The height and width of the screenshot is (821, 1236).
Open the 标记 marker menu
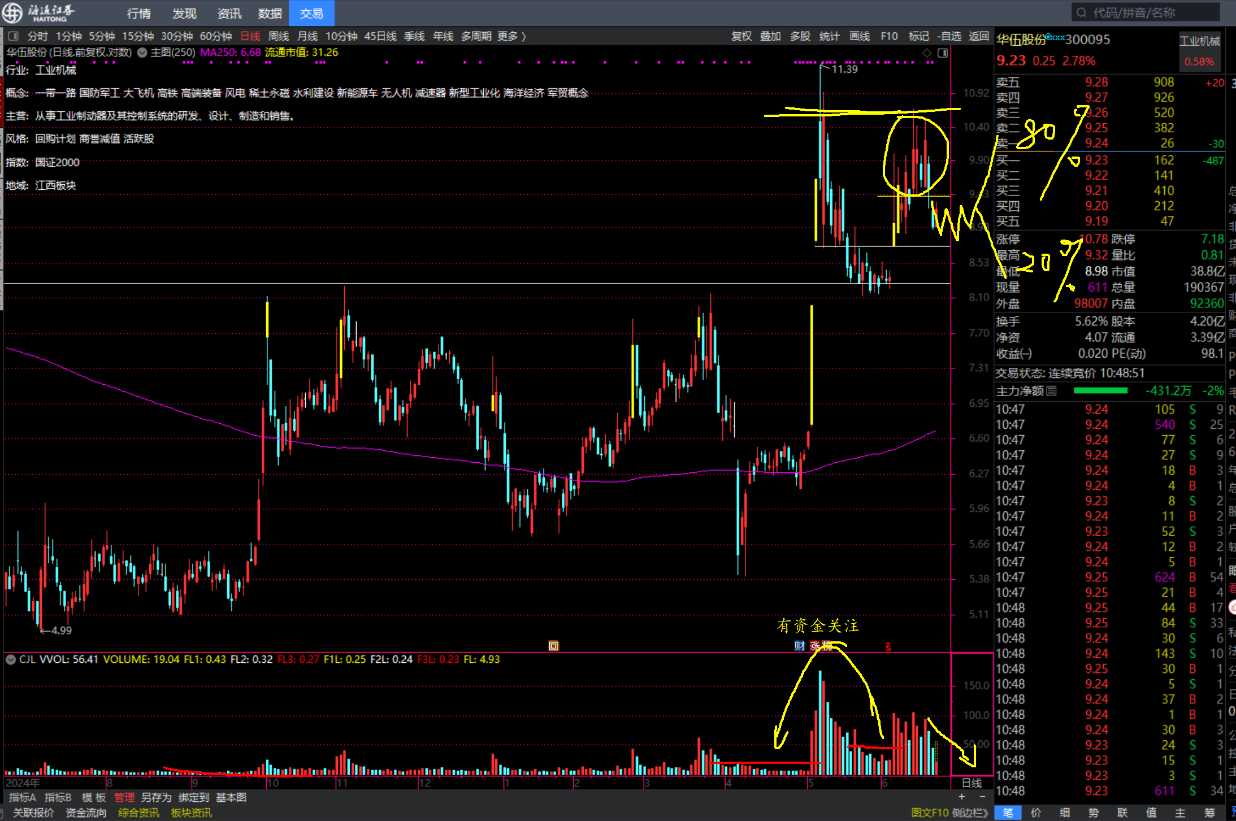pos(919,36)
